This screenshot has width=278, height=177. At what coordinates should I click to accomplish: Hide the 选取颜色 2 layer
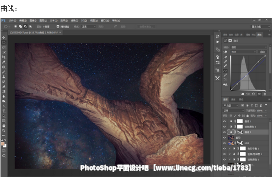pyautogui.click(x=224, y=127)
